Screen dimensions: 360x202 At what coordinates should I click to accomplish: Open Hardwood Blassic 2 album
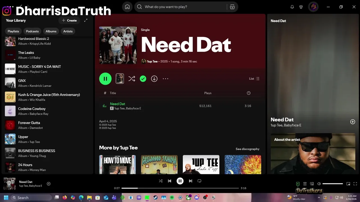point(47,41)
